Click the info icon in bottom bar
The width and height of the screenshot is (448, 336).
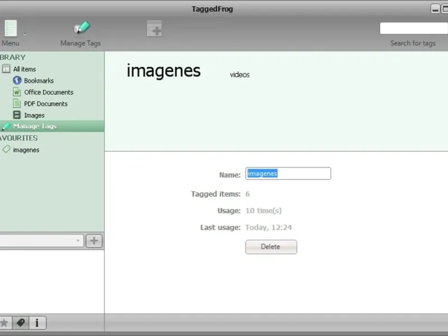(37, 323)
